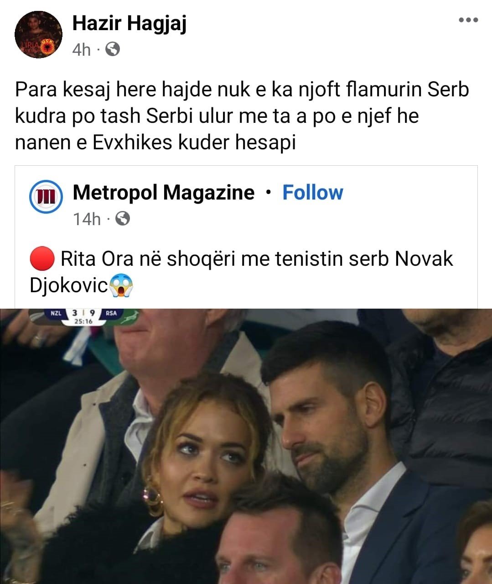Click Hazir Hagjaj's round profile picture
Viewport: 492px width, 584px height.
[38, 35]
